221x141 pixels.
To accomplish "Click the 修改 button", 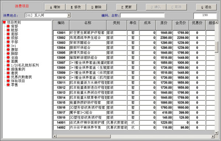I will coord(76,7).
